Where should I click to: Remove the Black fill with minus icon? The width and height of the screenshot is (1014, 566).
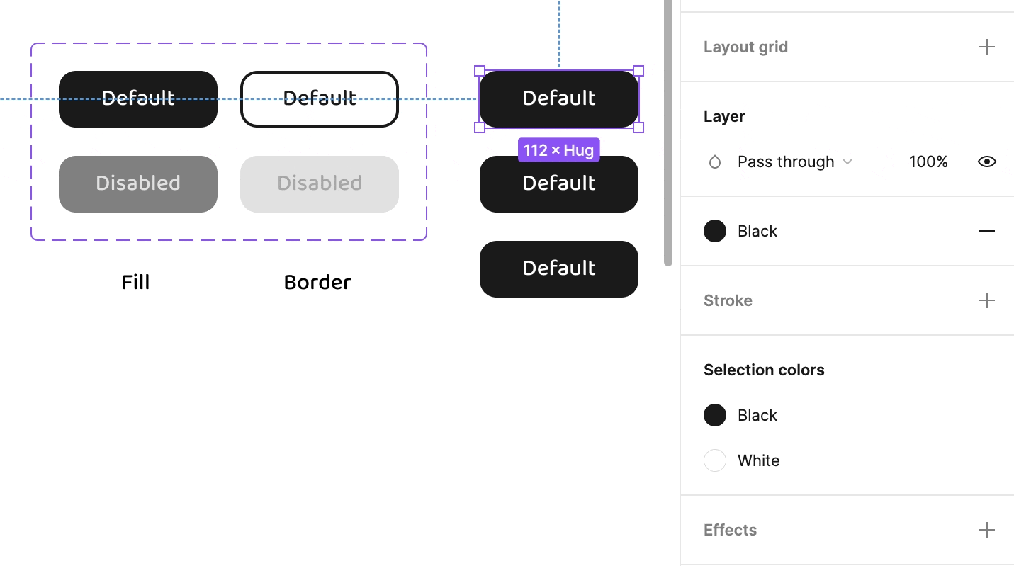tap(986, 232)
